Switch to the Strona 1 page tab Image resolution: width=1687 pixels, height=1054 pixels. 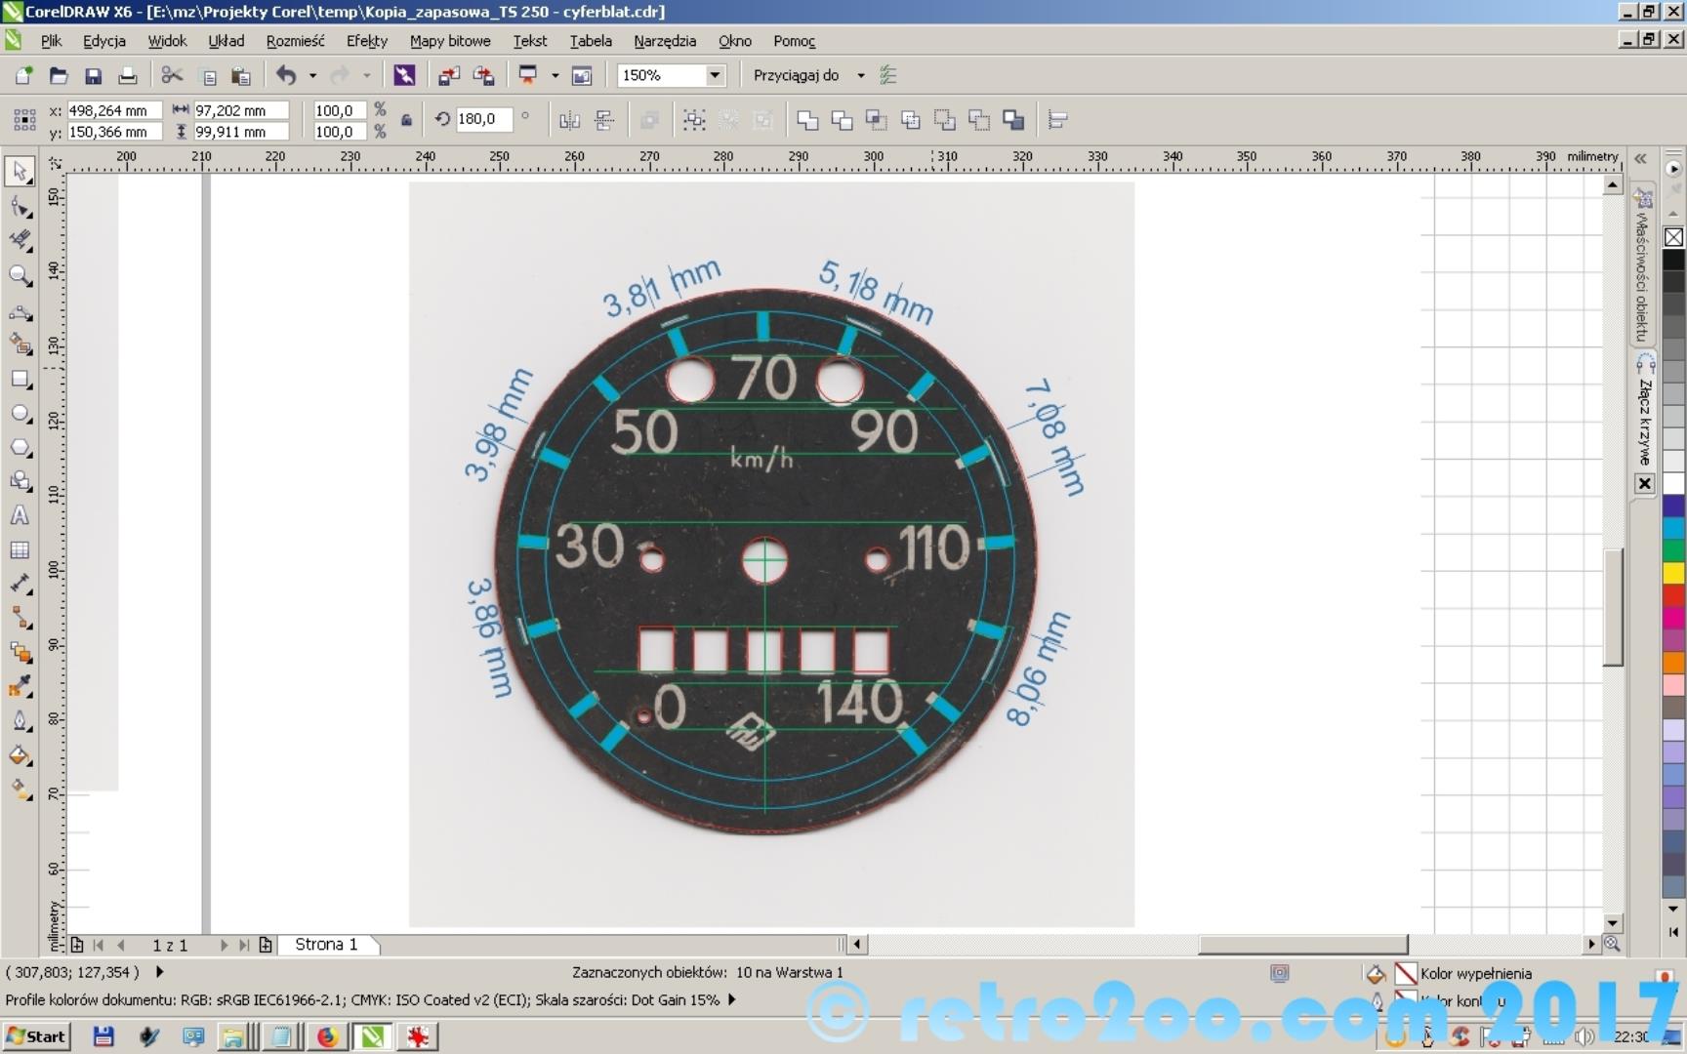(326, 945)
